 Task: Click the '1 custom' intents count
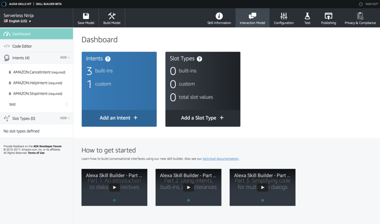(x=99, y=84)
